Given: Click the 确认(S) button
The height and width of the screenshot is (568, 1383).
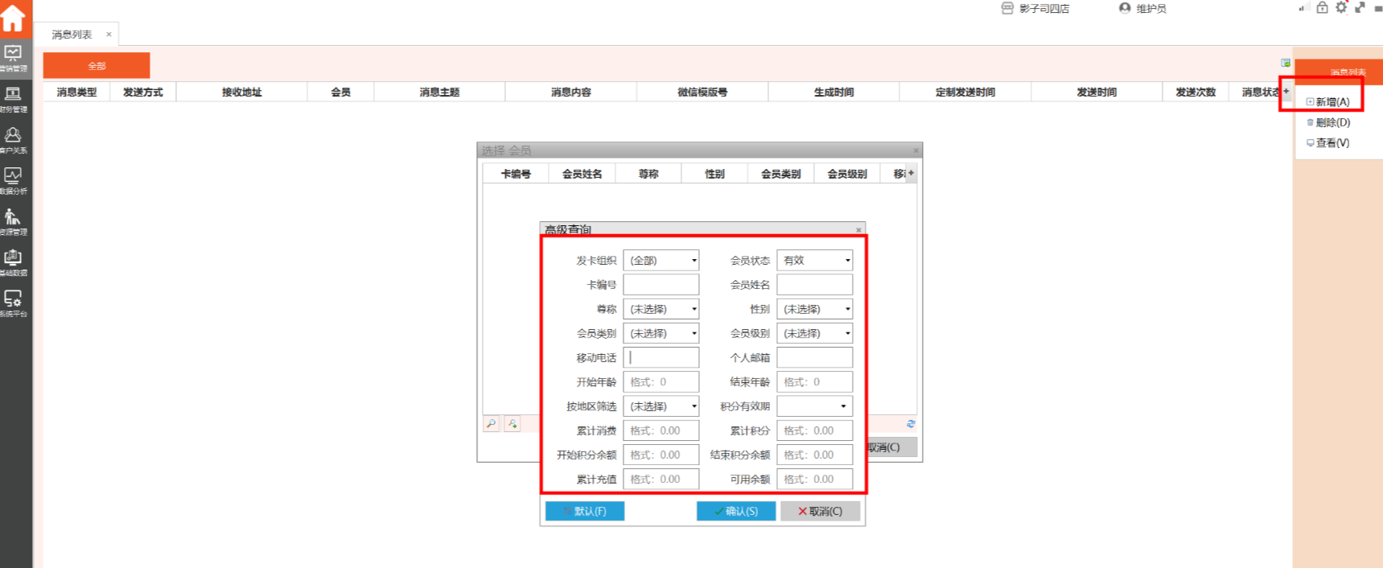Looking at the screenshot, I should 735,511.
